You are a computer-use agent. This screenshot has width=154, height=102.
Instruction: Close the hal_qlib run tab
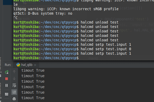click(35, 65)
